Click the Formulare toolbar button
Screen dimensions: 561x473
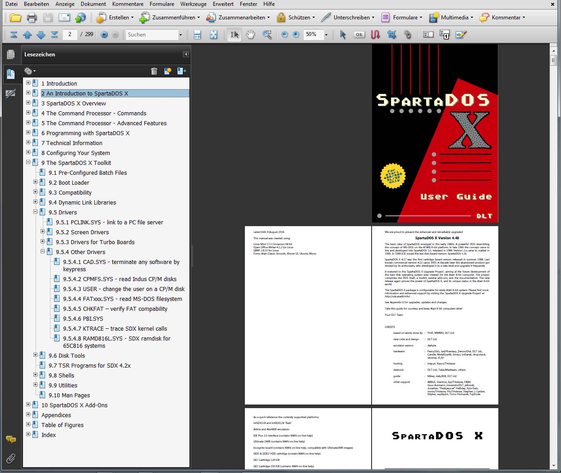(x=402, y=18)
